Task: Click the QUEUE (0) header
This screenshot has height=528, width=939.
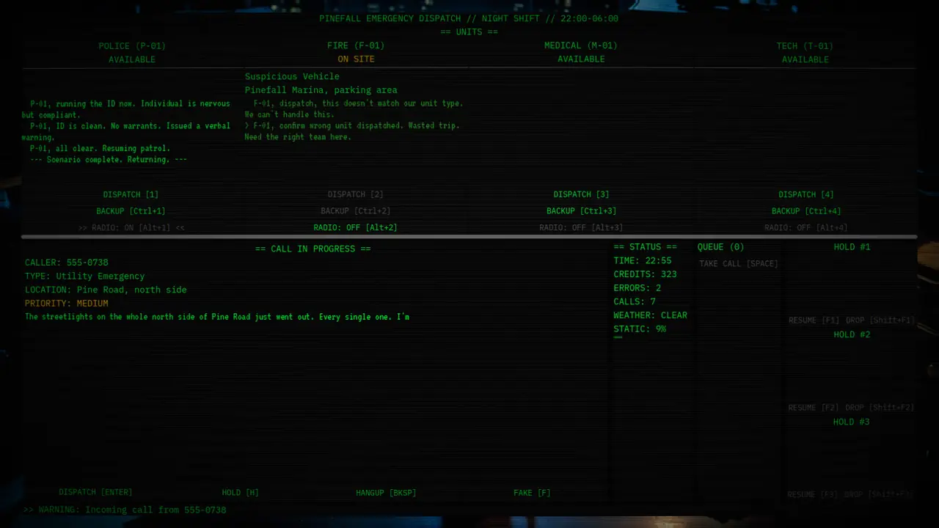Action: tap(720, 247)
